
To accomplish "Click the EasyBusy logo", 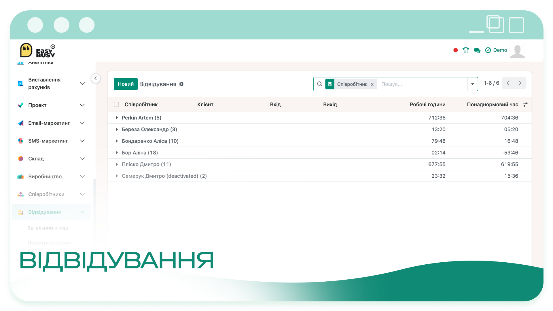I will 37,50.
